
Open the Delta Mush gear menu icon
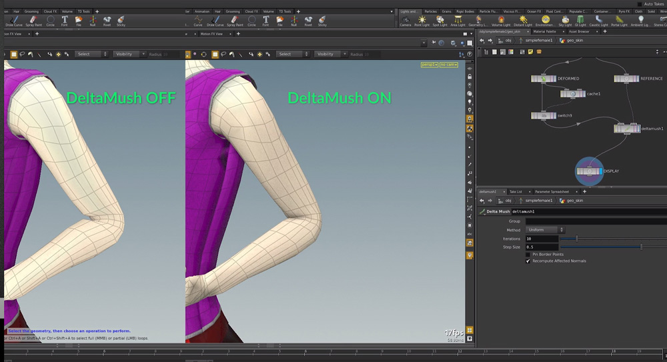[x=482, y=211]
